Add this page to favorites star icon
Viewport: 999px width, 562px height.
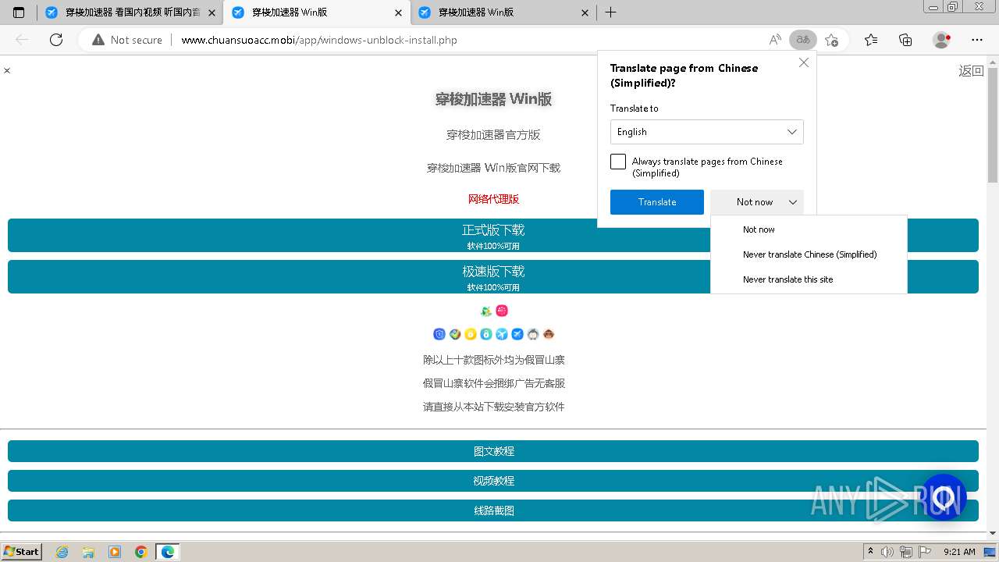[831, 40]
